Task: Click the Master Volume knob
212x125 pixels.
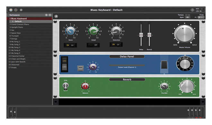Action: point(185,34)
